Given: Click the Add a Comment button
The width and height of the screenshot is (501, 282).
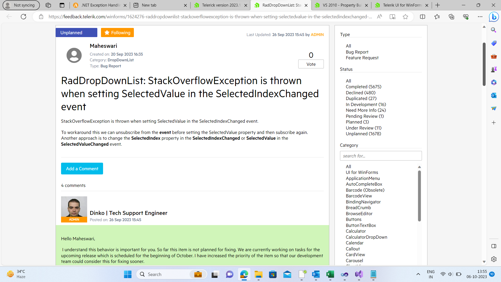Looking at the screenshot, I should click(82, 169).
